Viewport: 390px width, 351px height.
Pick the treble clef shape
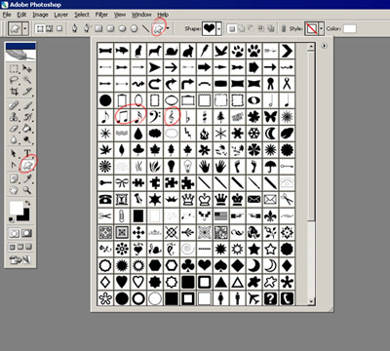click(x=172, y=116)
